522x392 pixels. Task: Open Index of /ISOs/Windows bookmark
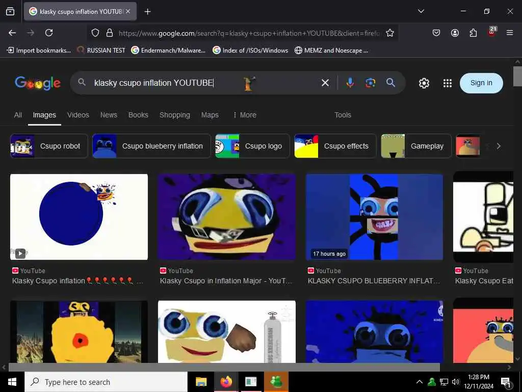[250, 51]
